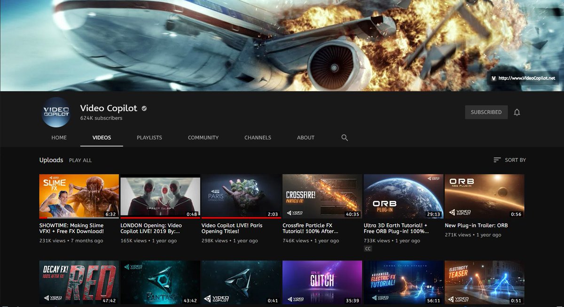Click the title SHOWTIME: Making Slime VFX!
This screenshot has height=307, width=564.
click(x=72, y=228)
